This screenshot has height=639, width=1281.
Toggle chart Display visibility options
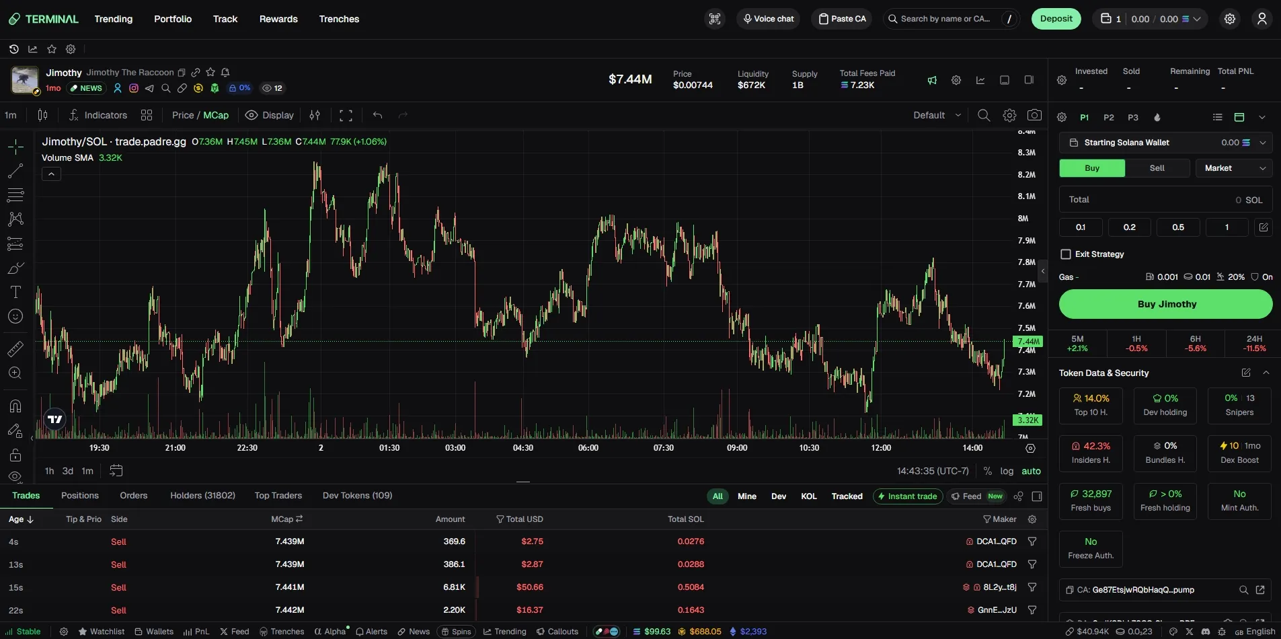point(270,115)
